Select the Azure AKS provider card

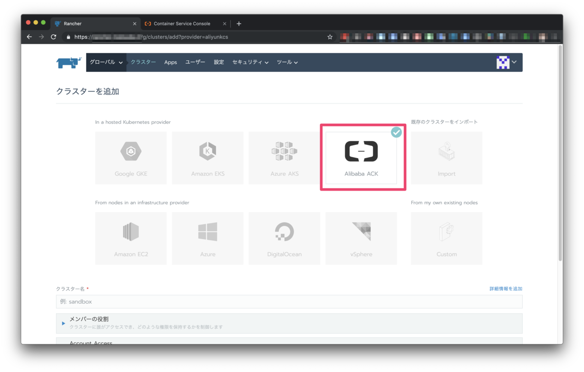[x=284, y=158]
